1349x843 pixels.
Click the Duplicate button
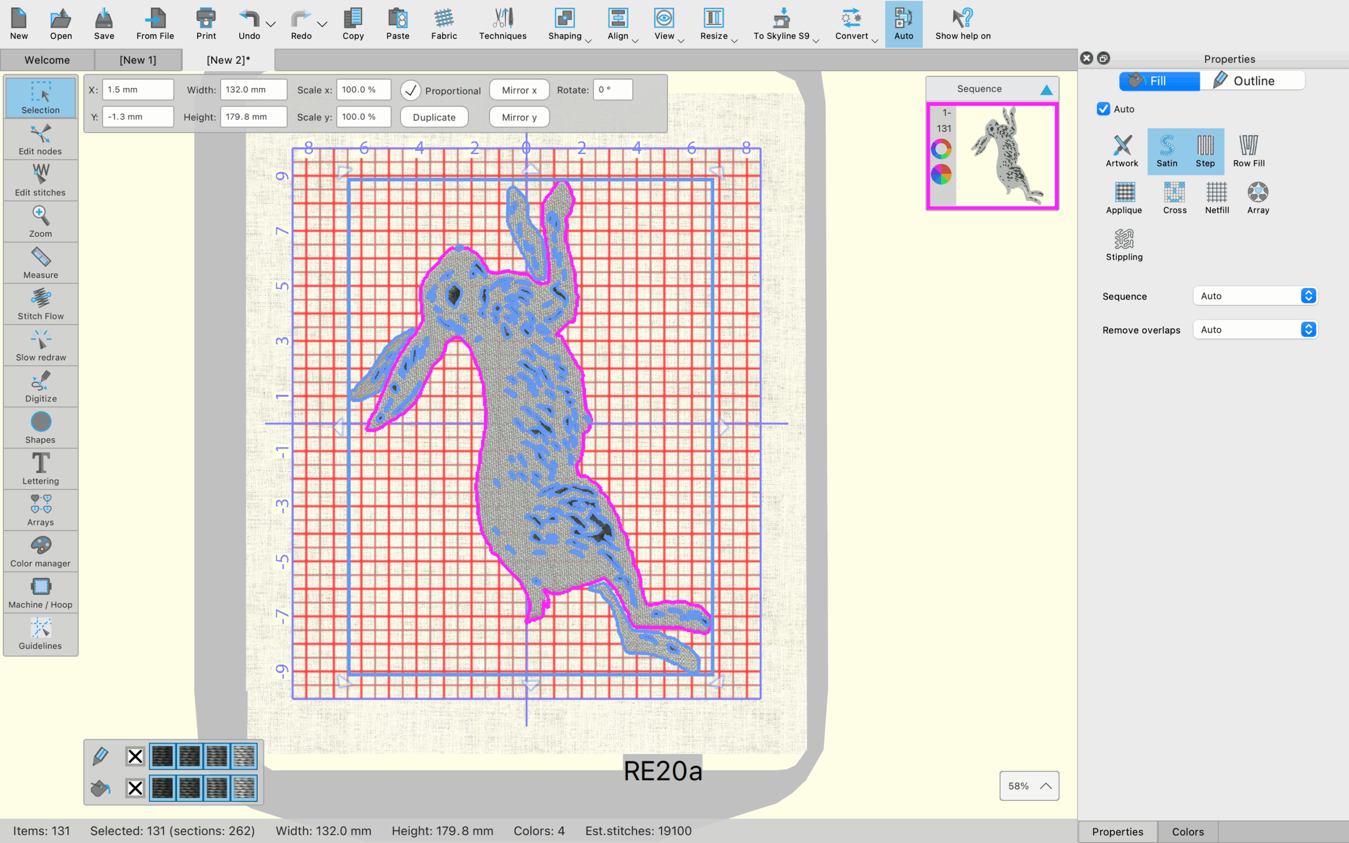point(434,117)
